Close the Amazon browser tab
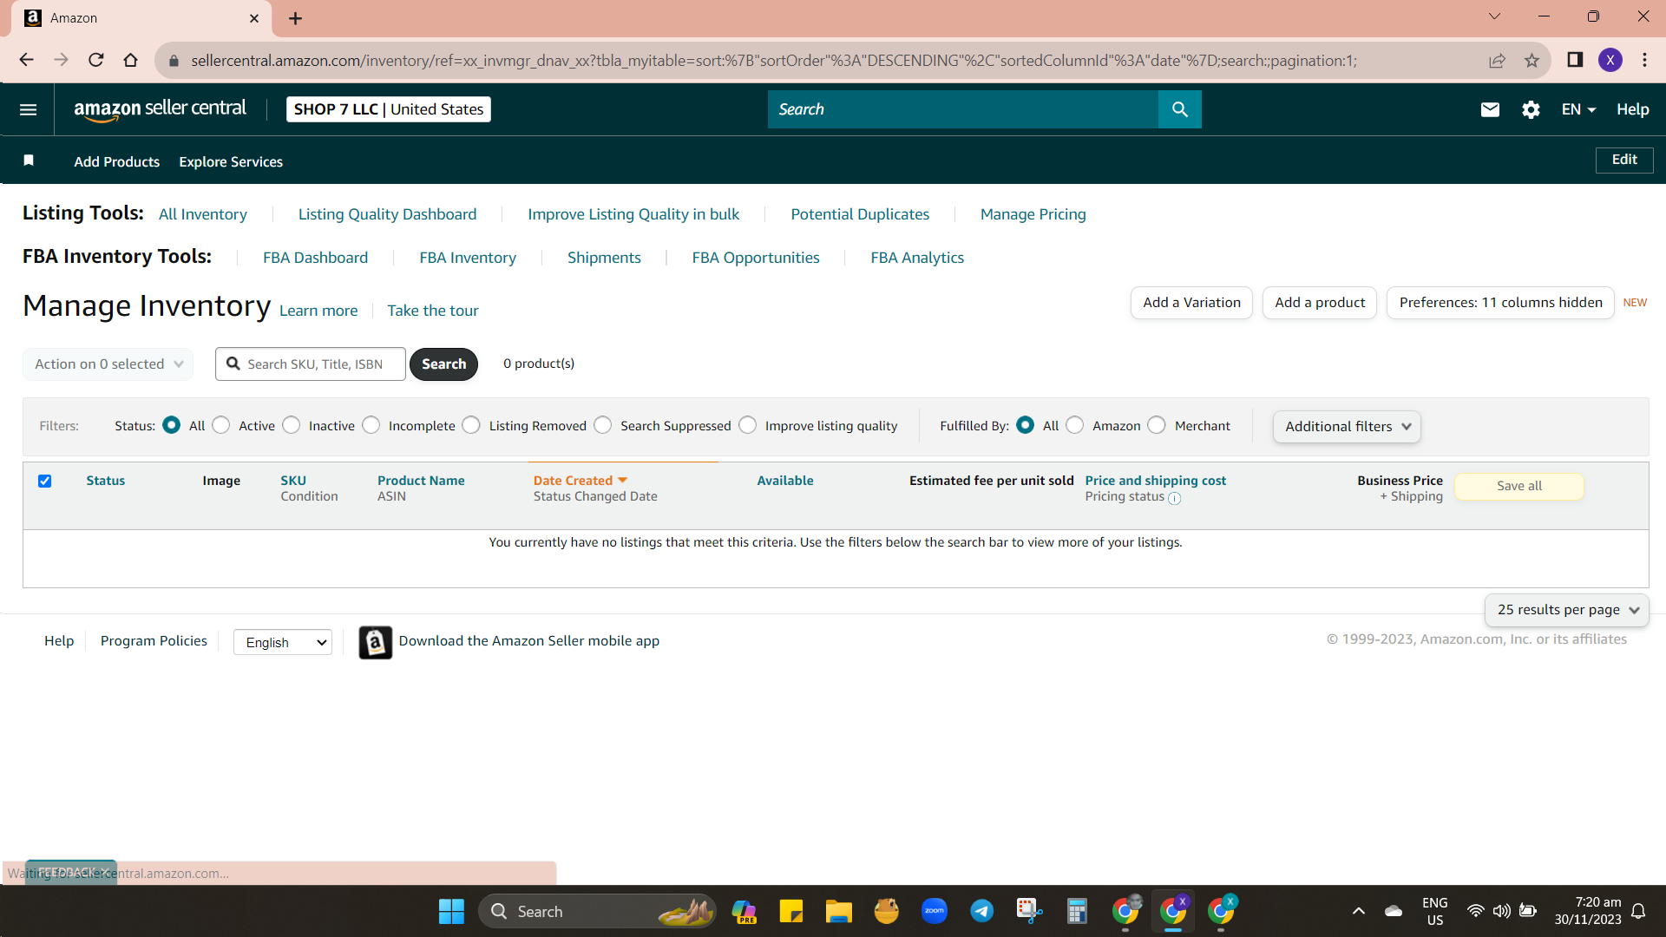The image size is (1666, 937). (254, 18)
